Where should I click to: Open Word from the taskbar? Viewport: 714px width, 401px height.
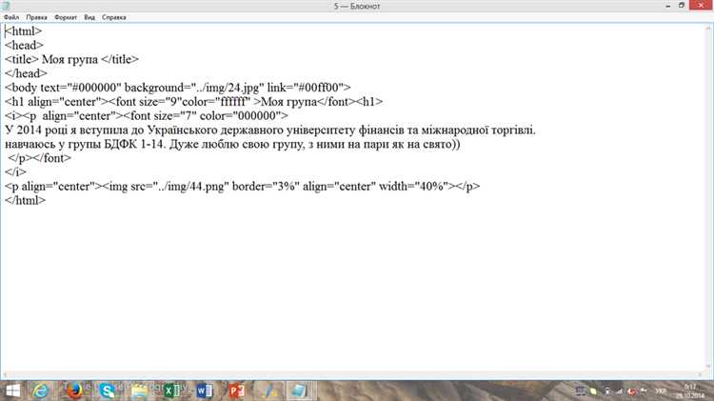click(x=205, y=391)
